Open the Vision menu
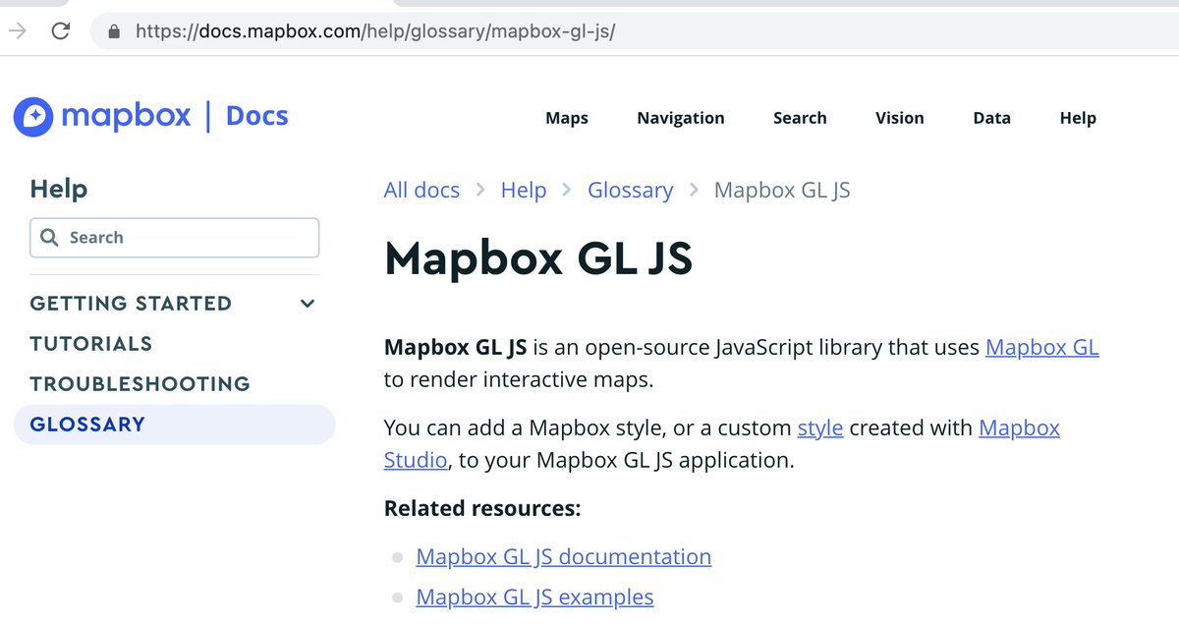 pyautogui.click(x=900, y=118)
